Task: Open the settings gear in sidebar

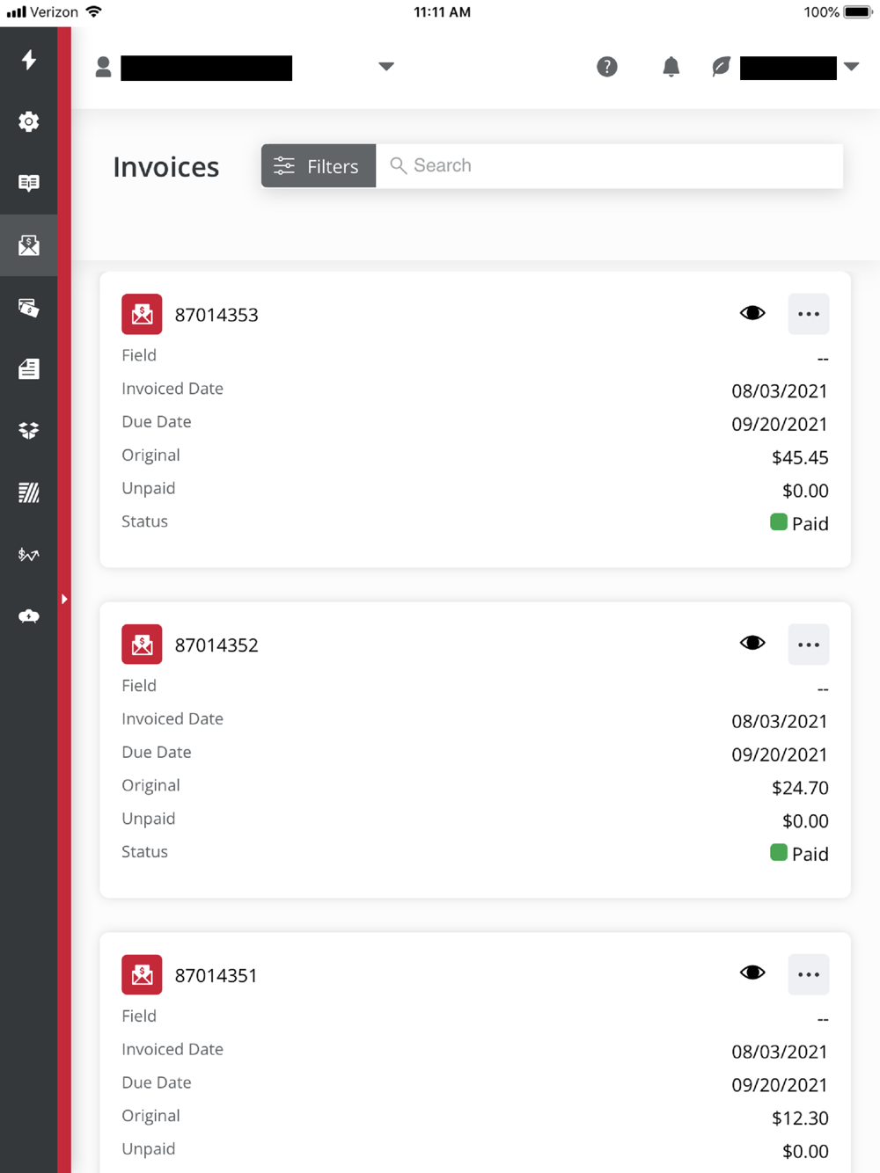Action: coord(29,121)
